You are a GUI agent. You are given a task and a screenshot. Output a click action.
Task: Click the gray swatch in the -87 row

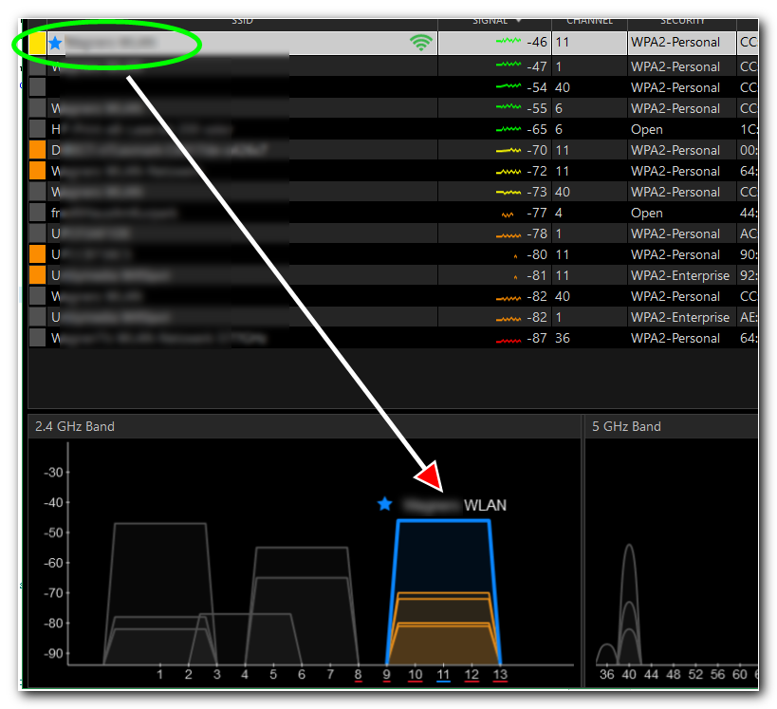pyautogui.click(x=37, y=338)
